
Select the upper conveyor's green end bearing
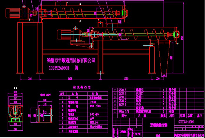(x=125, y=13)
